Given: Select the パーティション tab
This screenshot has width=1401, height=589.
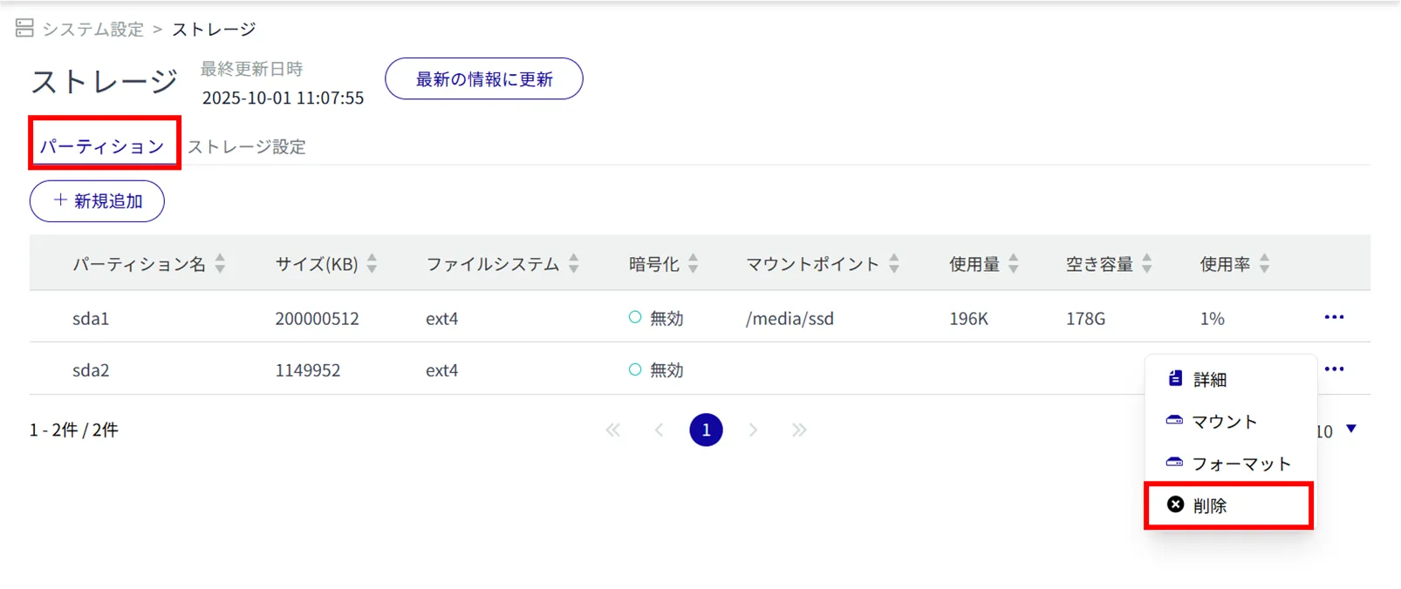Looking at the screenshot, I should coord(102,146).
